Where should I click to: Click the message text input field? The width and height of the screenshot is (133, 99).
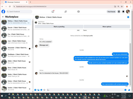85,90
